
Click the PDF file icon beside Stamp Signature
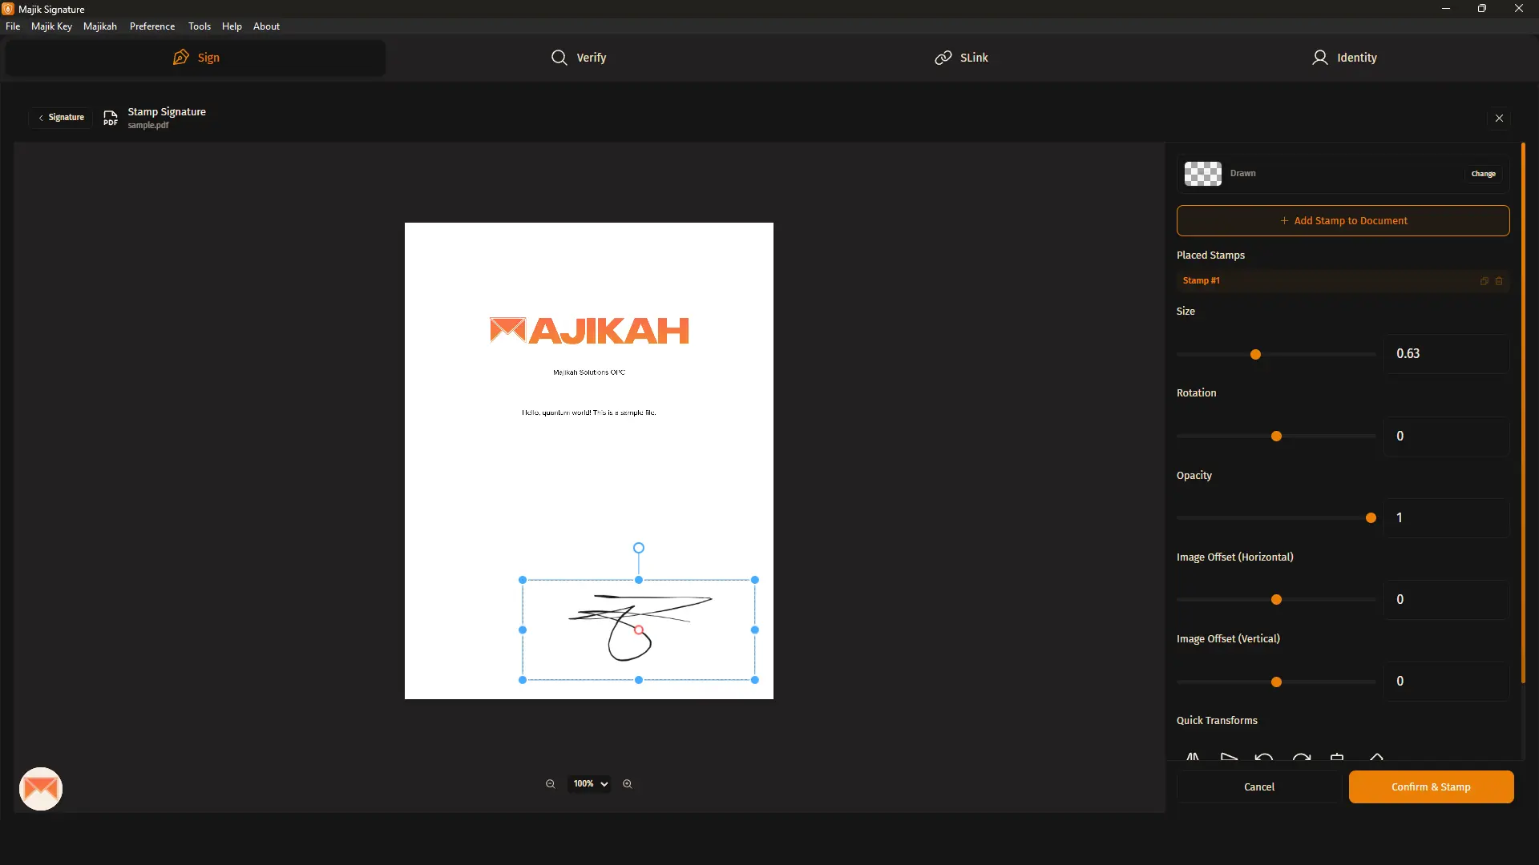tap(111, 118)
